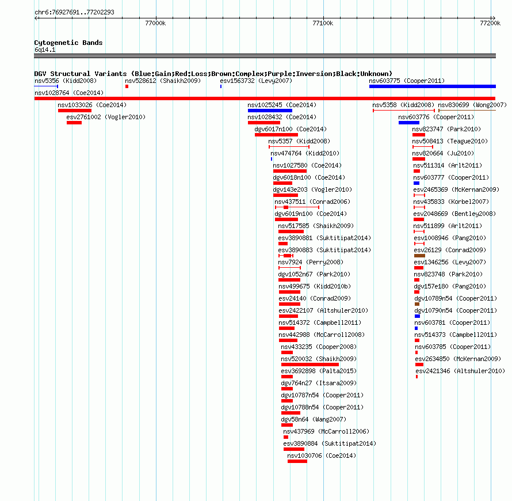Select nsv508413 (Teague2010) label
The height and width of the screenshot is (501, 512).
click(450, 141)
